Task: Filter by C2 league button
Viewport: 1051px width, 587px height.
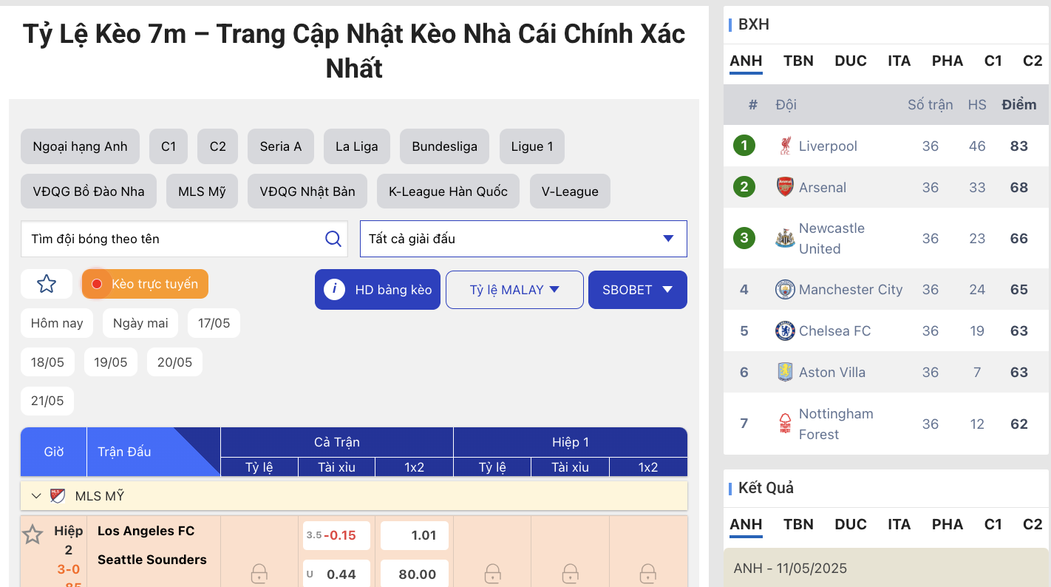Action: click(x=218, y=146)
